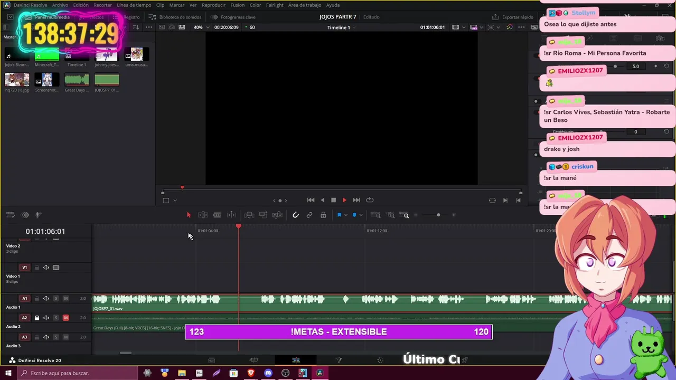Open the Archivo menu
Screen dimensions: 676x380
[x=60, y=5]
